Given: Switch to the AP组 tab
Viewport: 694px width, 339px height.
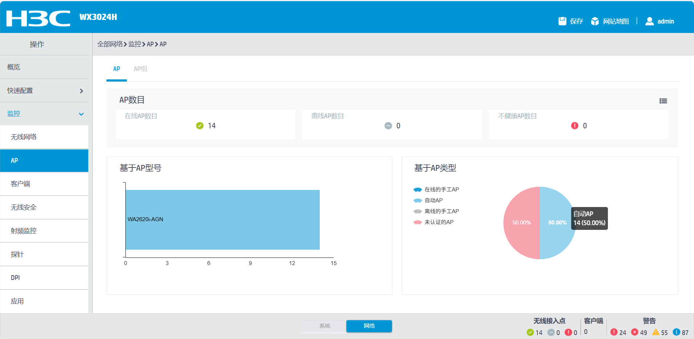Looking at the screenshot, I should 140,69.
